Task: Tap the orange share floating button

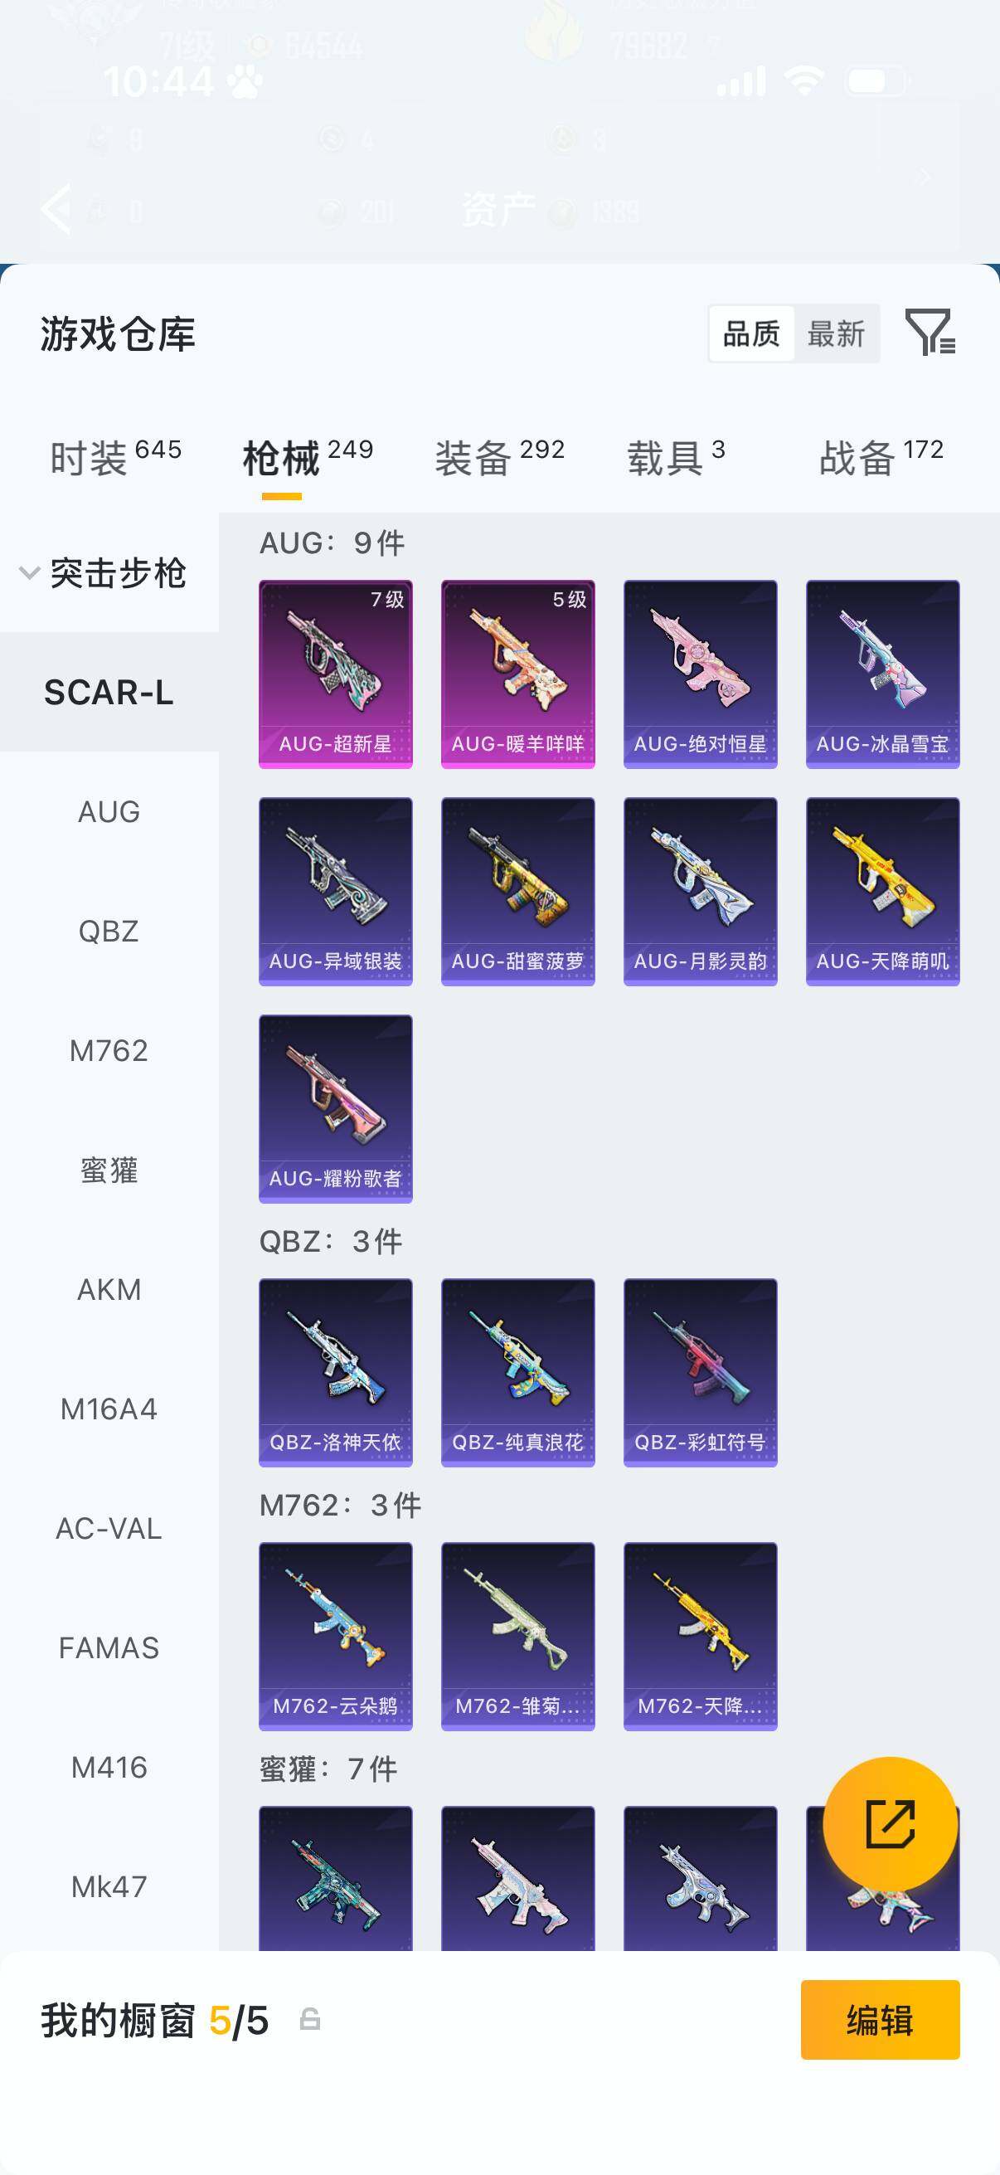Action: [x=890, y=1825]
